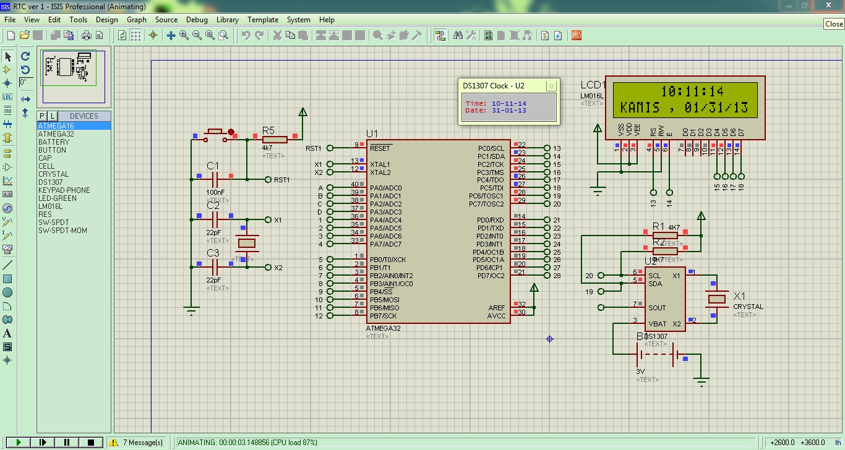Viewport: 845px width, 450px height.
Task: Open the Debug menu
Action: point(197,19)
